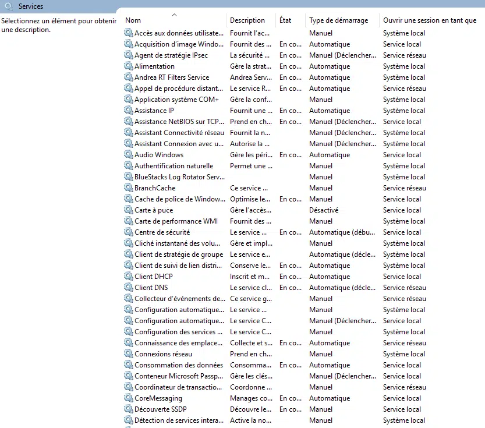Select Assistant Connexion avec un compte service name
Viewport: 485px width, 428px height.
point(179,144)
